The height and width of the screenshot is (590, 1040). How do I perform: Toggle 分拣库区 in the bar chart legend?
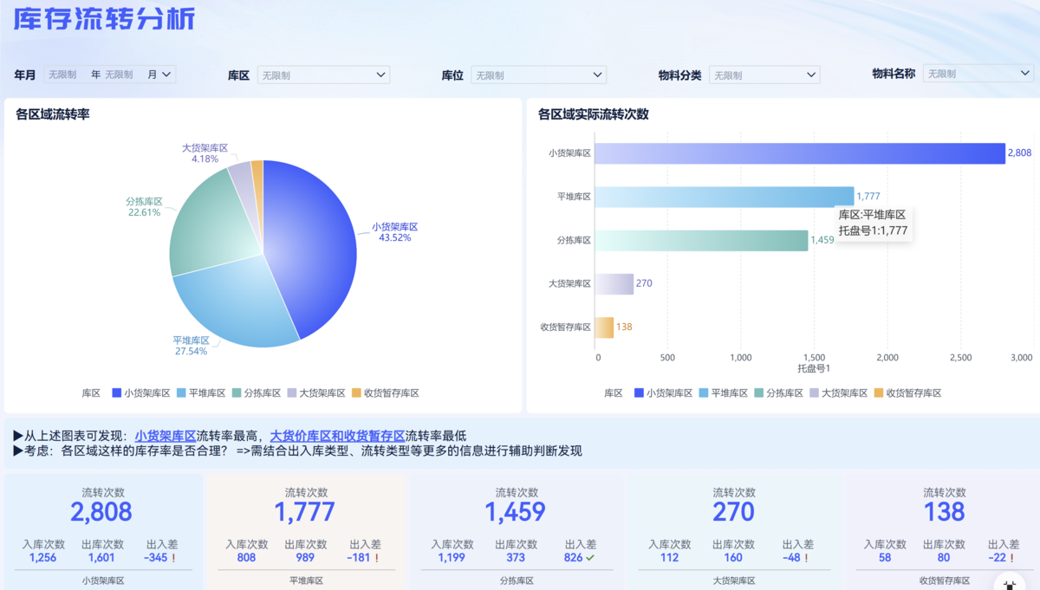779,393
